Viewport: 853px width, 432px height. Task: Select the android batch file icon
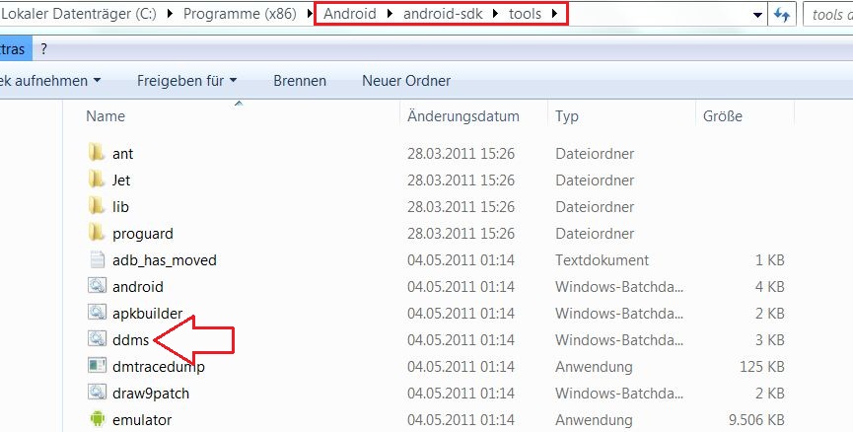click(97, 286)
